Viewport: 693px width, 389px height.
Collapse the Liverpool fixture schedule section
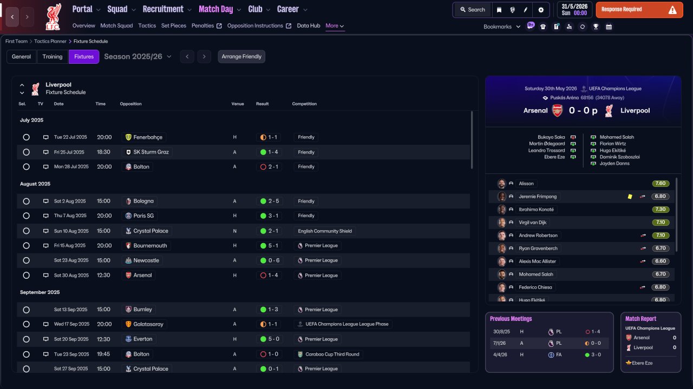[x=22, y=85]
